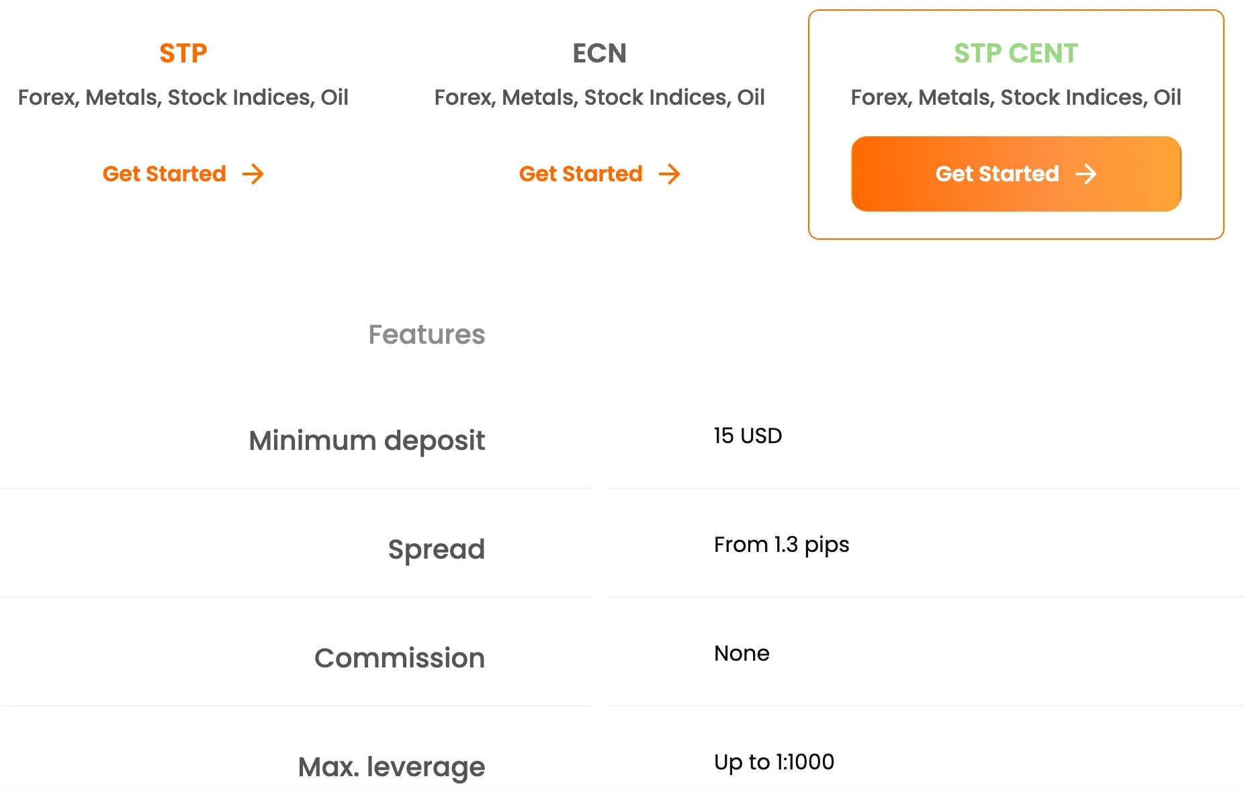Viewport: 1244px width, 791px height.
Task: Click the arrow icon beside STP Get Started
Action: click(253, 175)
